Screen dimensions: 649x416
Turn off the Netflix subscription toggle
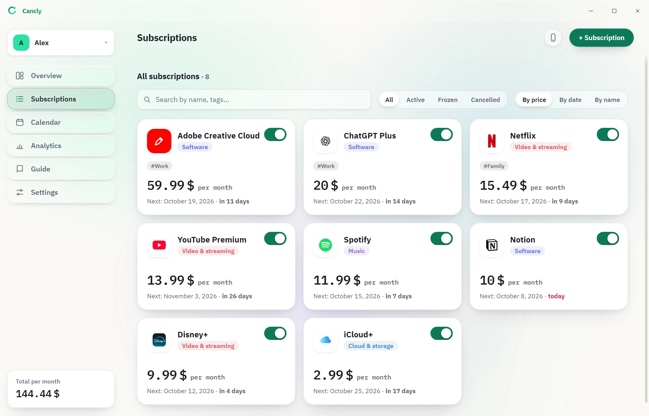click(608, 134)
